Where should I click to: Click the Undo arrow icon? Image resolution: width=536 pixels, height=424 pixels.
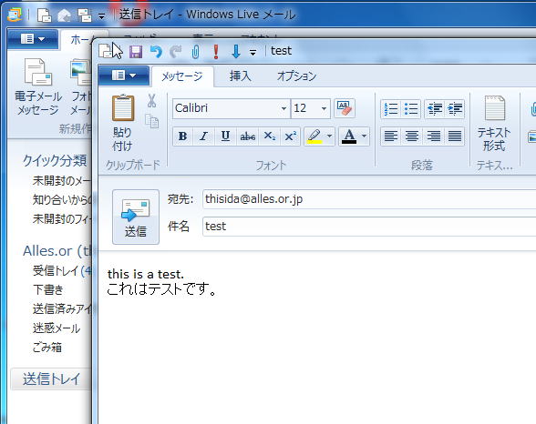point(156,52)
